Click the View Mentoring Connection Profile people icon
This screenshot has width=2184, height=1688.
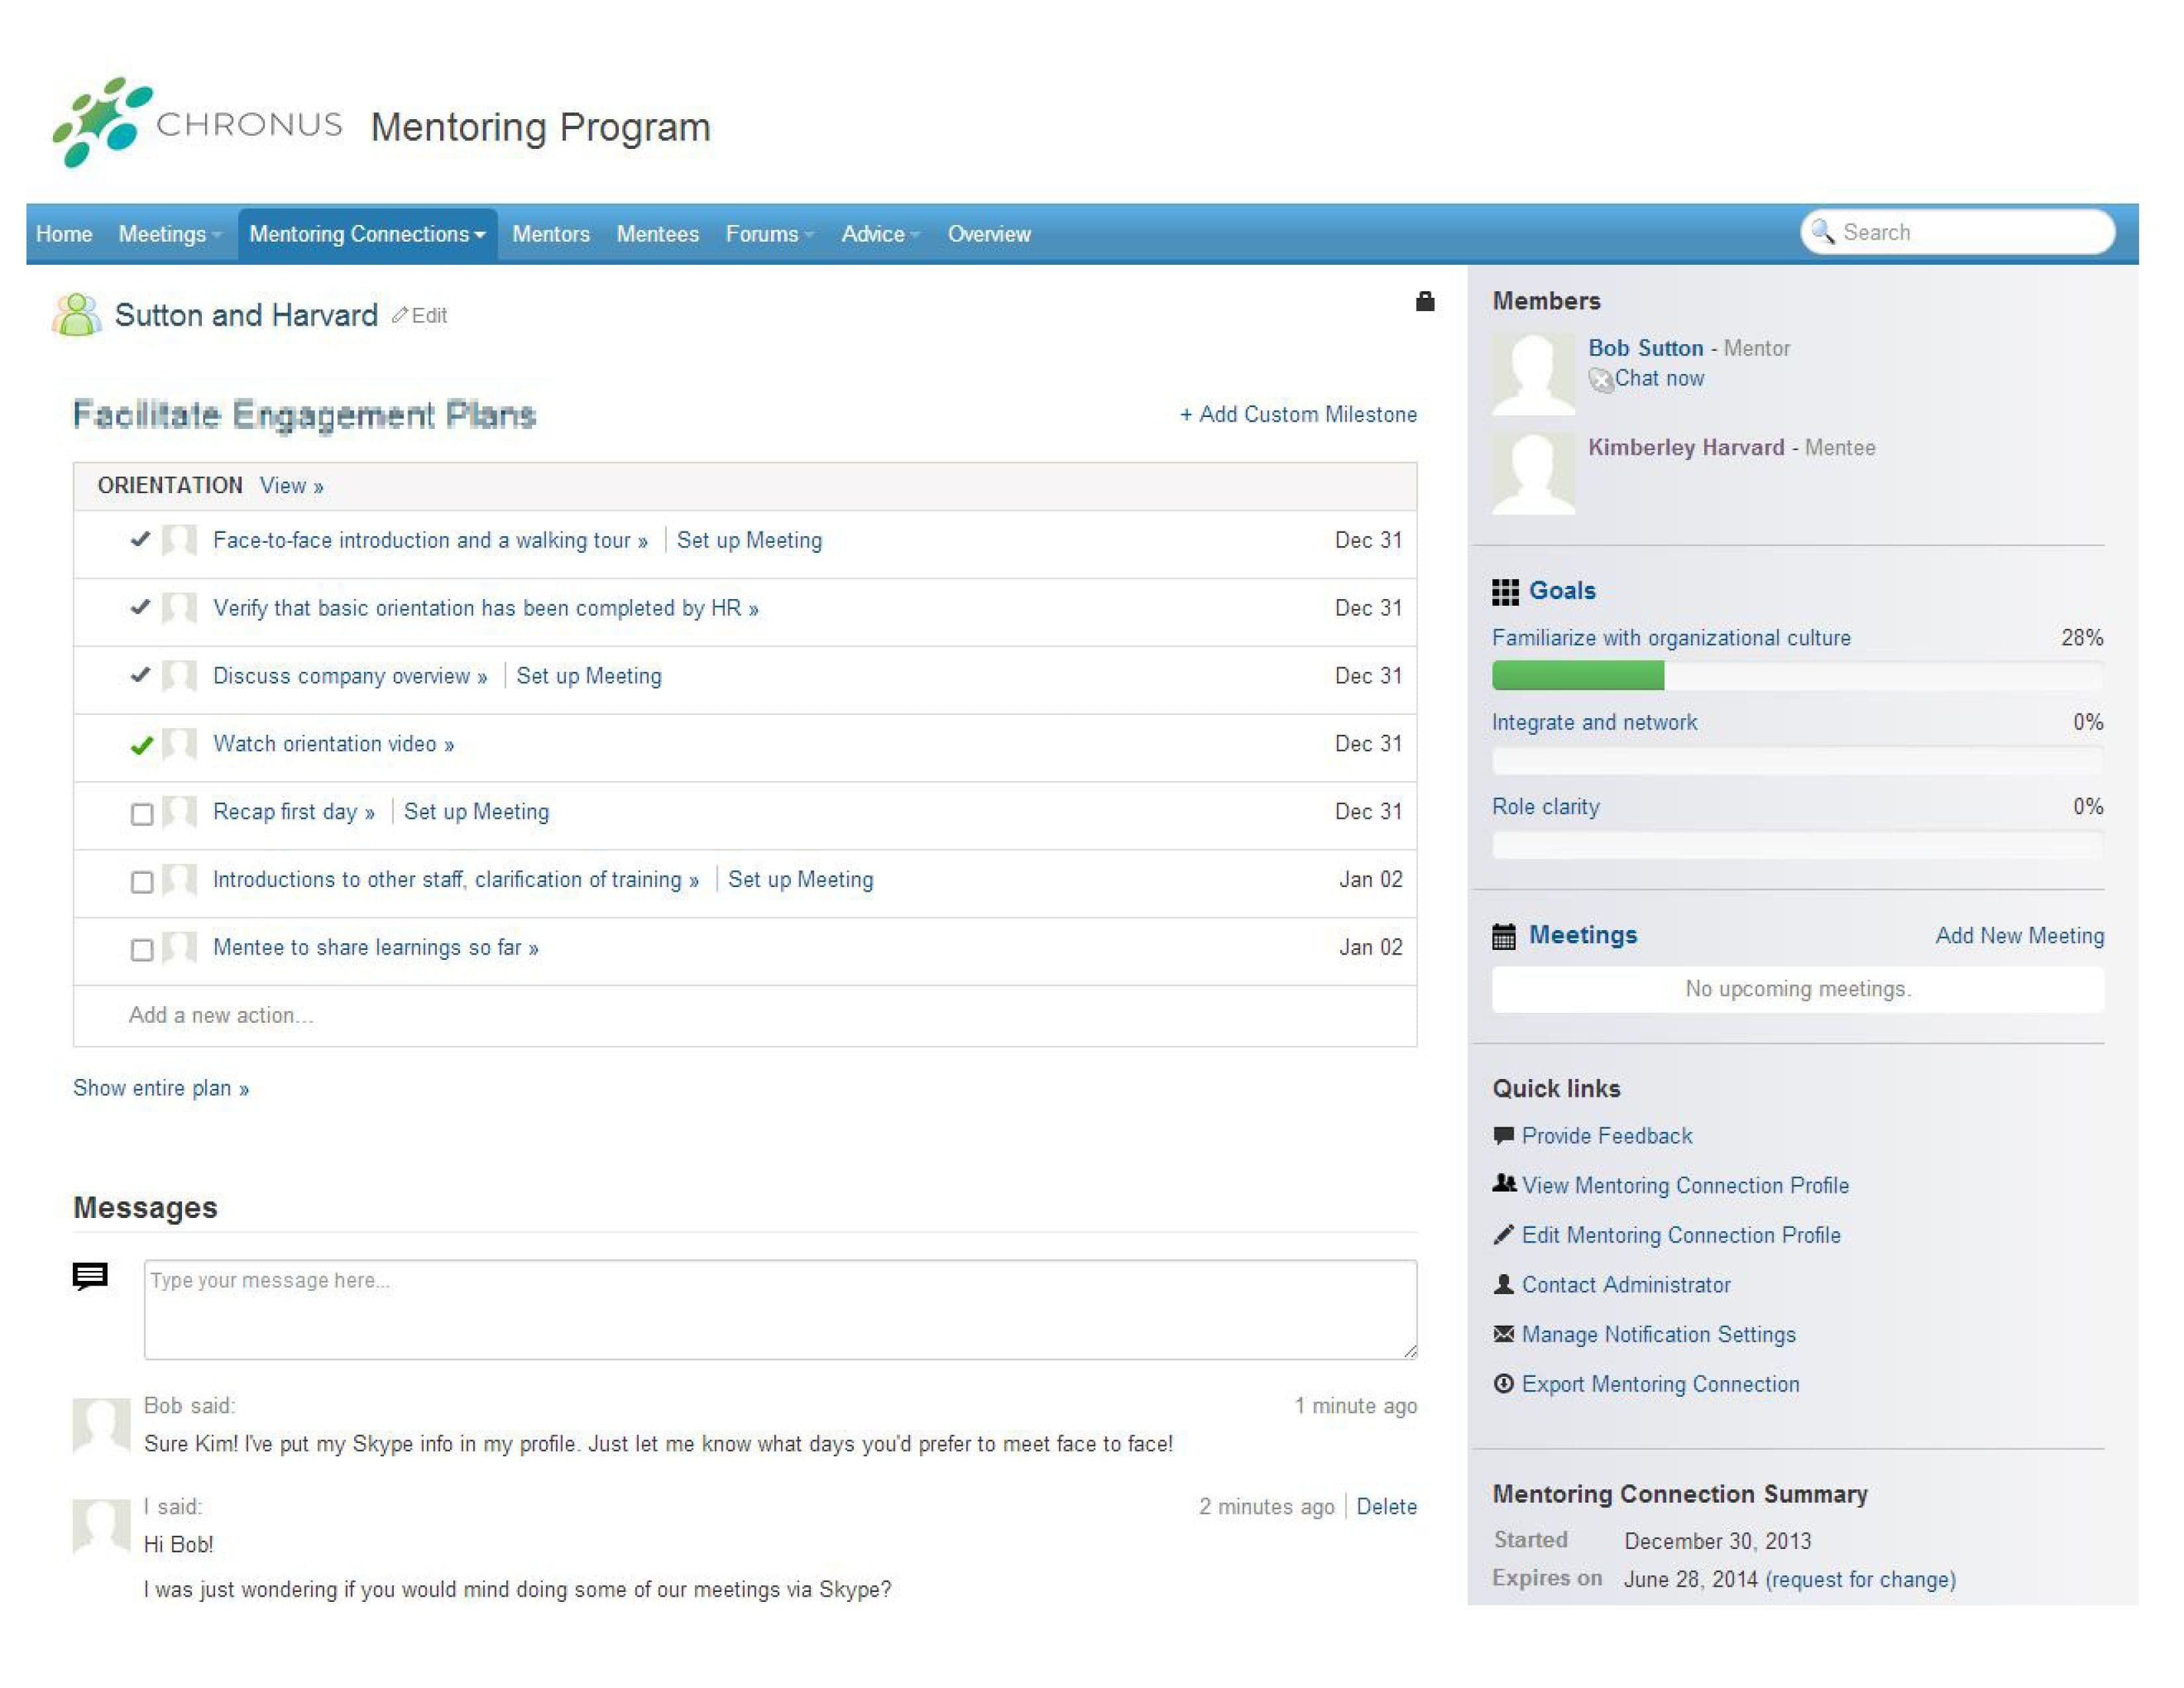1504,1184
